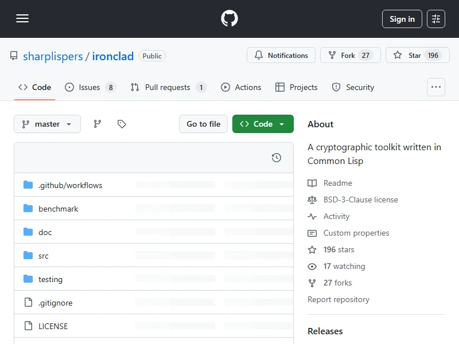Open the hamburger navigation menu
Image resolution: width=459 pixels, height=344 pixels.
[x=22, y=19]
